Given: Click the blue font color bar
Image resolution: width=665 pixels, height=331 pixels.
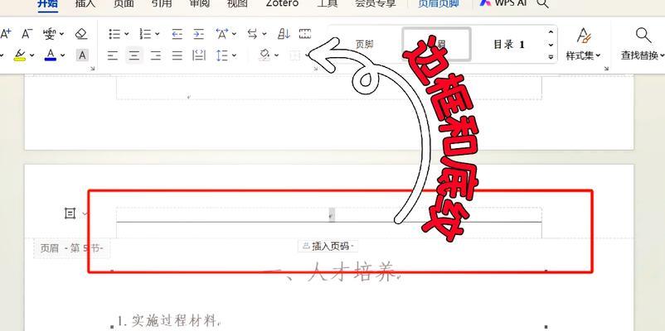Looking at the screenshot, I should click(51, 60).
